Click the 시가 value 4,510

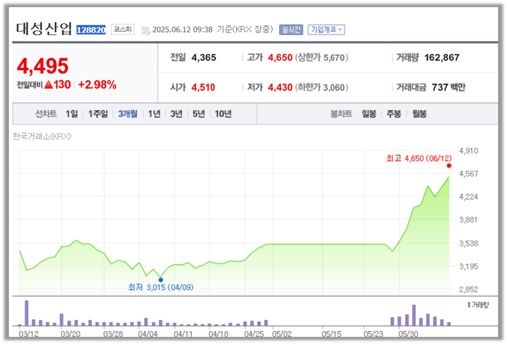pos(203,88)
